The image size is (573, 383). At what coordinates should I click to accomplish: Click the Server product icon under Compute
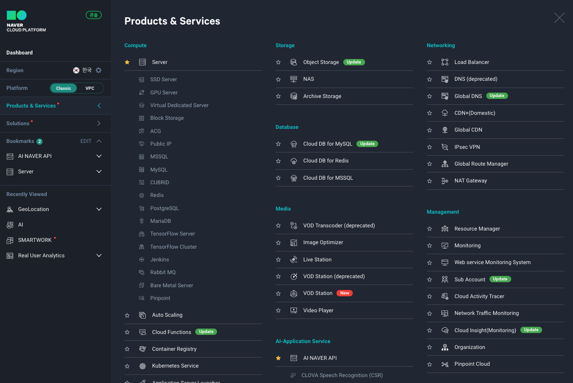pyautogui.click(x=143, y=62)
